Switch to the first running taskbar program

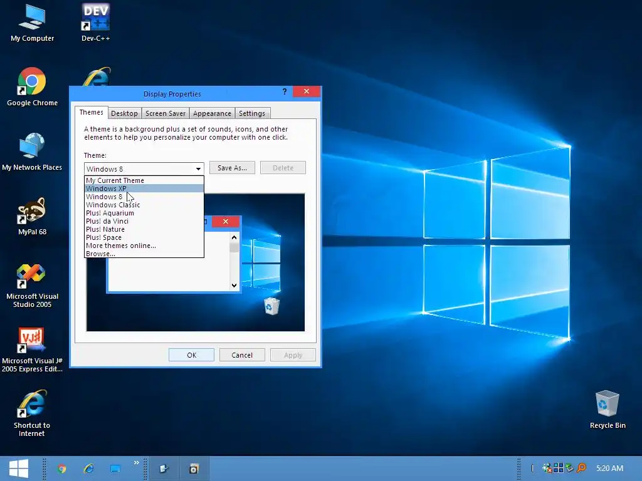coord(164,468)
